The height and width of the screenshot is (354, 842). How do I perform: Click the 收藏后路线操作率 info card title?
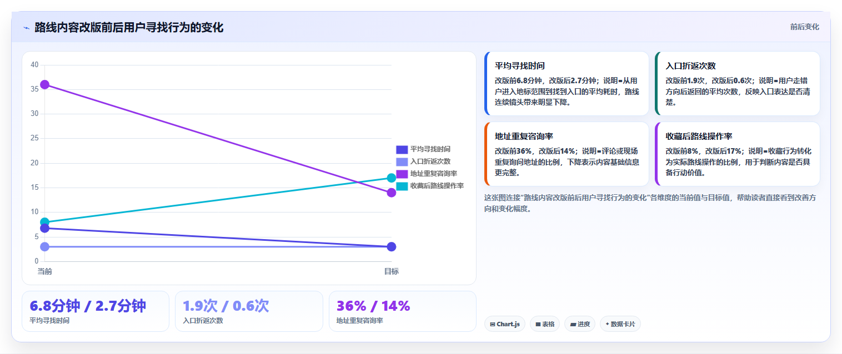(699, 136)
